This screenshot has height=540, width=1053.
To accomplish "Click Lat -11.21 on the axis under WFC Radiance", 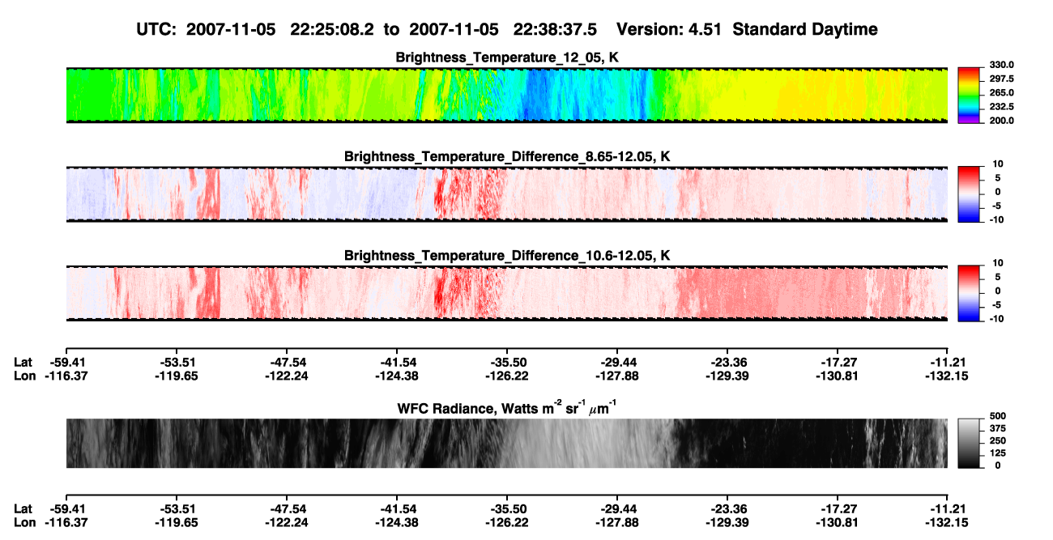I will pos(948,508).
